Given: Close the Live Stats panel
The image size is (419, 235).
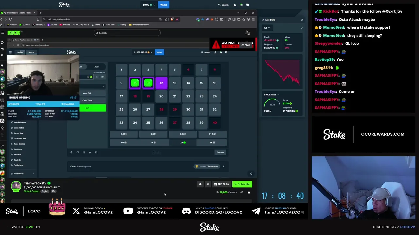Looking at the screenshot, I should (302, 20).
